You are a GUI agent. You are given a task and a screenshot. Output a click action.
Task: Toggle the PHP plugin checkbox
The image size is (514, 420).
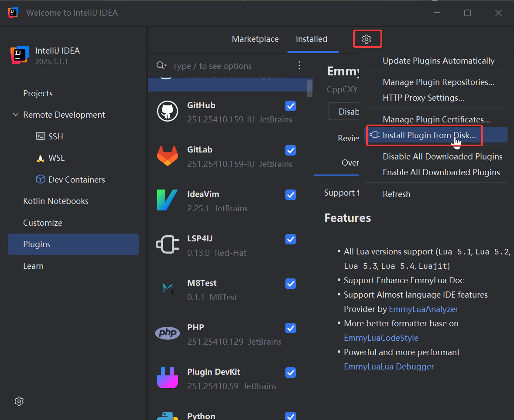pos(291,328)
